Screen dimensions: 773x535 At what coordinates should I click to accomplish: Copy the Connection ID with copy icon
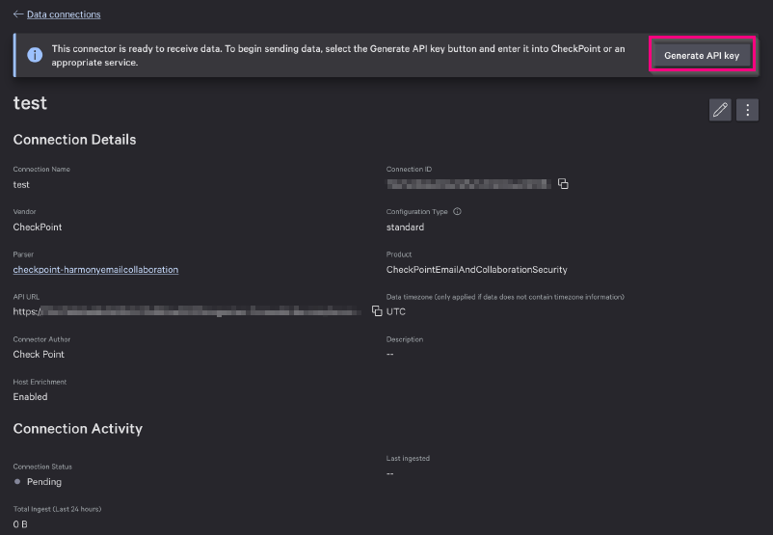563,184
